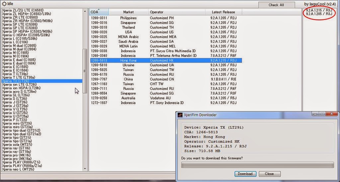The image size is (340, 182).
Task: Close the XperiFirm Downloader window
Action: 331,114
